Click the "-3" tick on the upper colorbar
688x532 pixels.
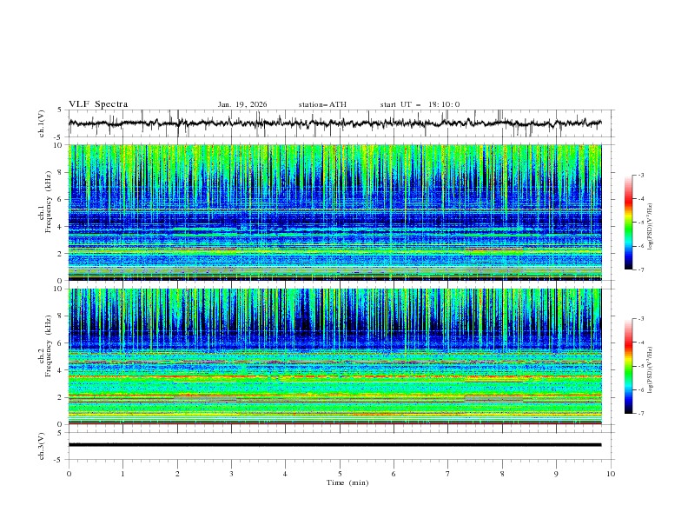coord(641,175)
